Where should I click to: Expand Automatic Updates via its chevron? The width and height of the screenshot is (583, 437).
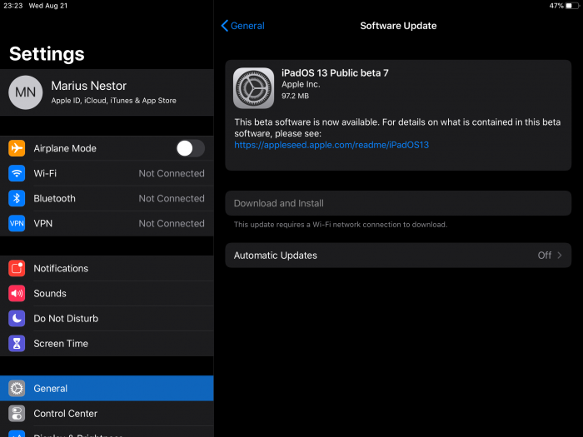click(x=560, y=256)
